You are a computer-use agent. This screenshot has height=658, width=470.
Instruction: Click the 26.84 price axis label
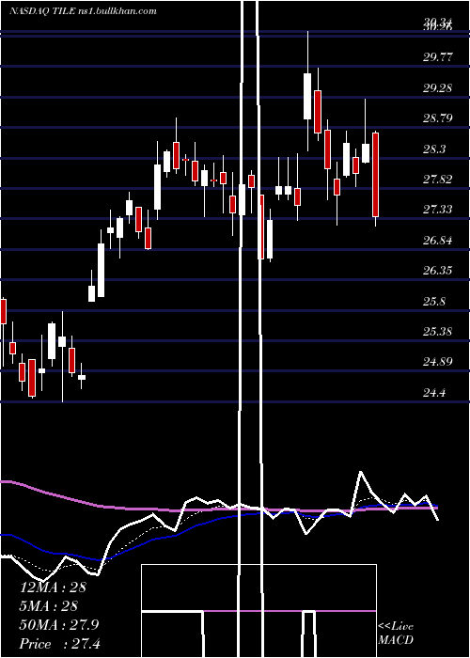tap(438, 241)
